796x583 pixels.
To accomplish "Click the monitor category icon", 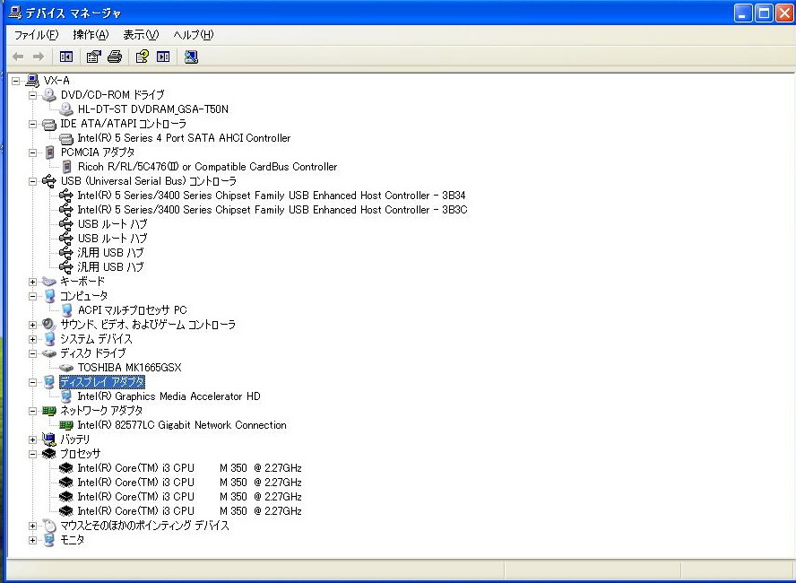I will click(x=48, y=540).
